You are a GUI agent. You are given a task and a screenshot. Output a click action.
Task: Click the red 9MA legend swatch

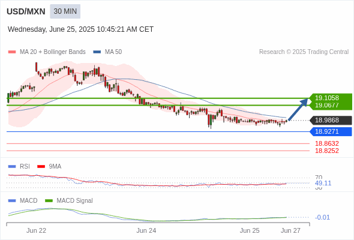pyautogui.click(x=41, y=167)
